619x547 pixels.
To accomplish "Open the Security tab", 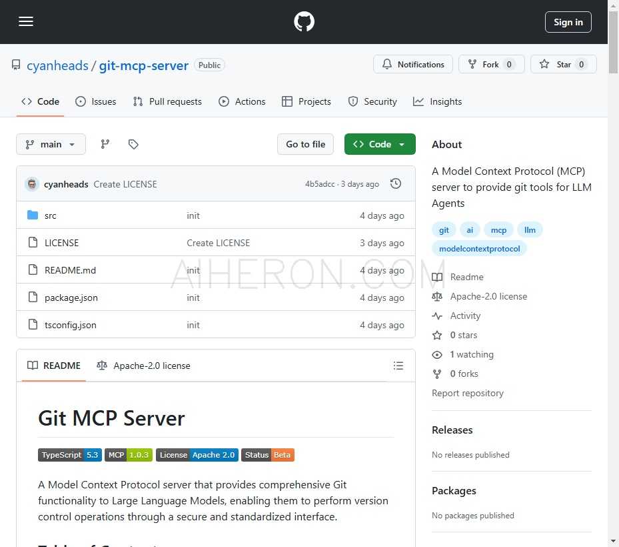I will click(372, 101).
